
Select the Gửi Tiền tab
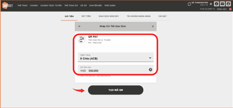[x=69, y=16]
